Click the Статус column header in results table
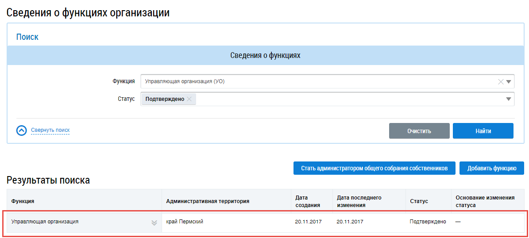529x238 pixels. (x=419, y=201)
